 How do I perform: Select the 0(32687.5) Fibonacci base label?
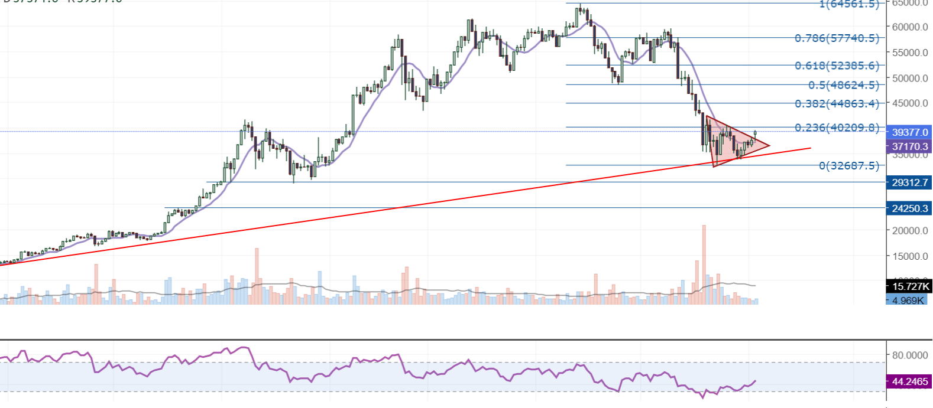[849, 166]
